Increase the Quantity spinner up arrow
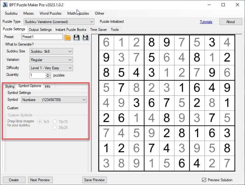Viewport: 245px width, 185px height. coord(48,74)
